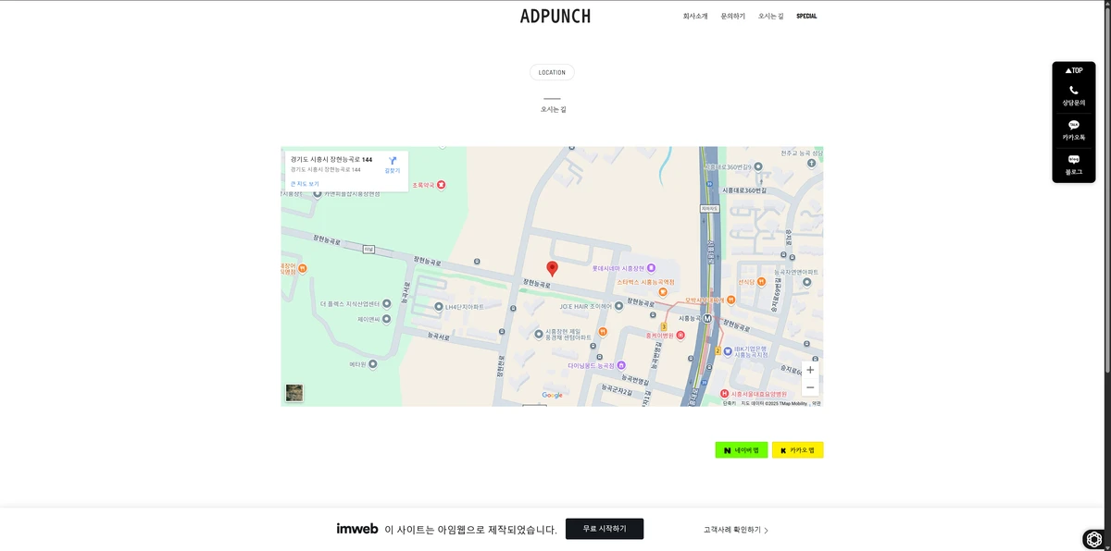1111x551 pixels.
Task: Select the 스타벅스 시흥능곡역점 map marker
Action: click(x=663, y=290)
